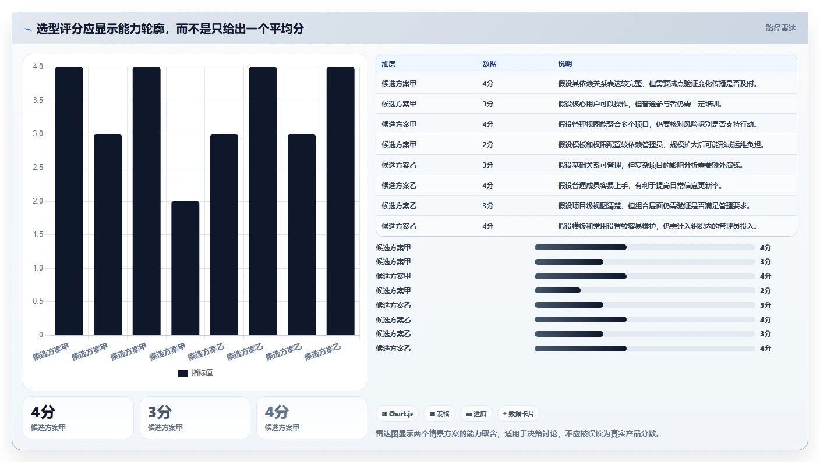The image size is (820, 462).
Task: Select the row about 项目级视图清楚
Action: 586,206
